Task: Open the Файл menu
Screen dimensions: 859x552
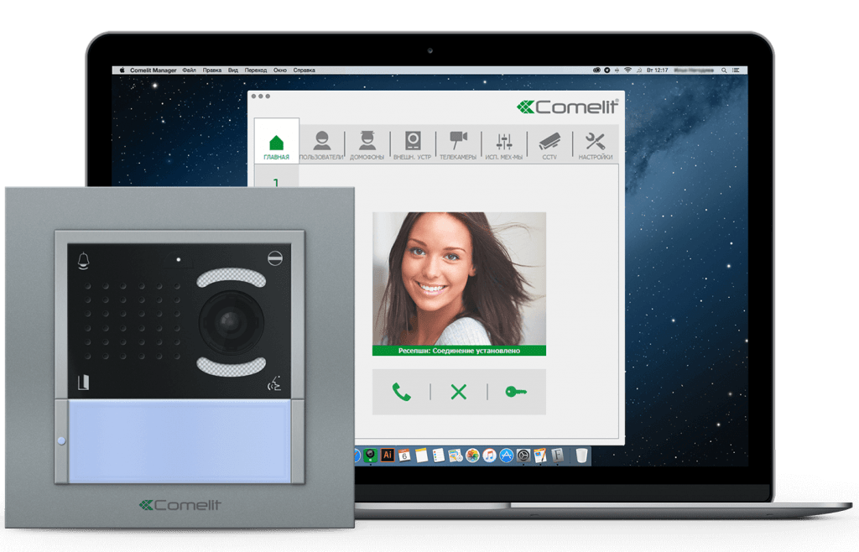Action: pyautogui.click(x=189, y=70)
